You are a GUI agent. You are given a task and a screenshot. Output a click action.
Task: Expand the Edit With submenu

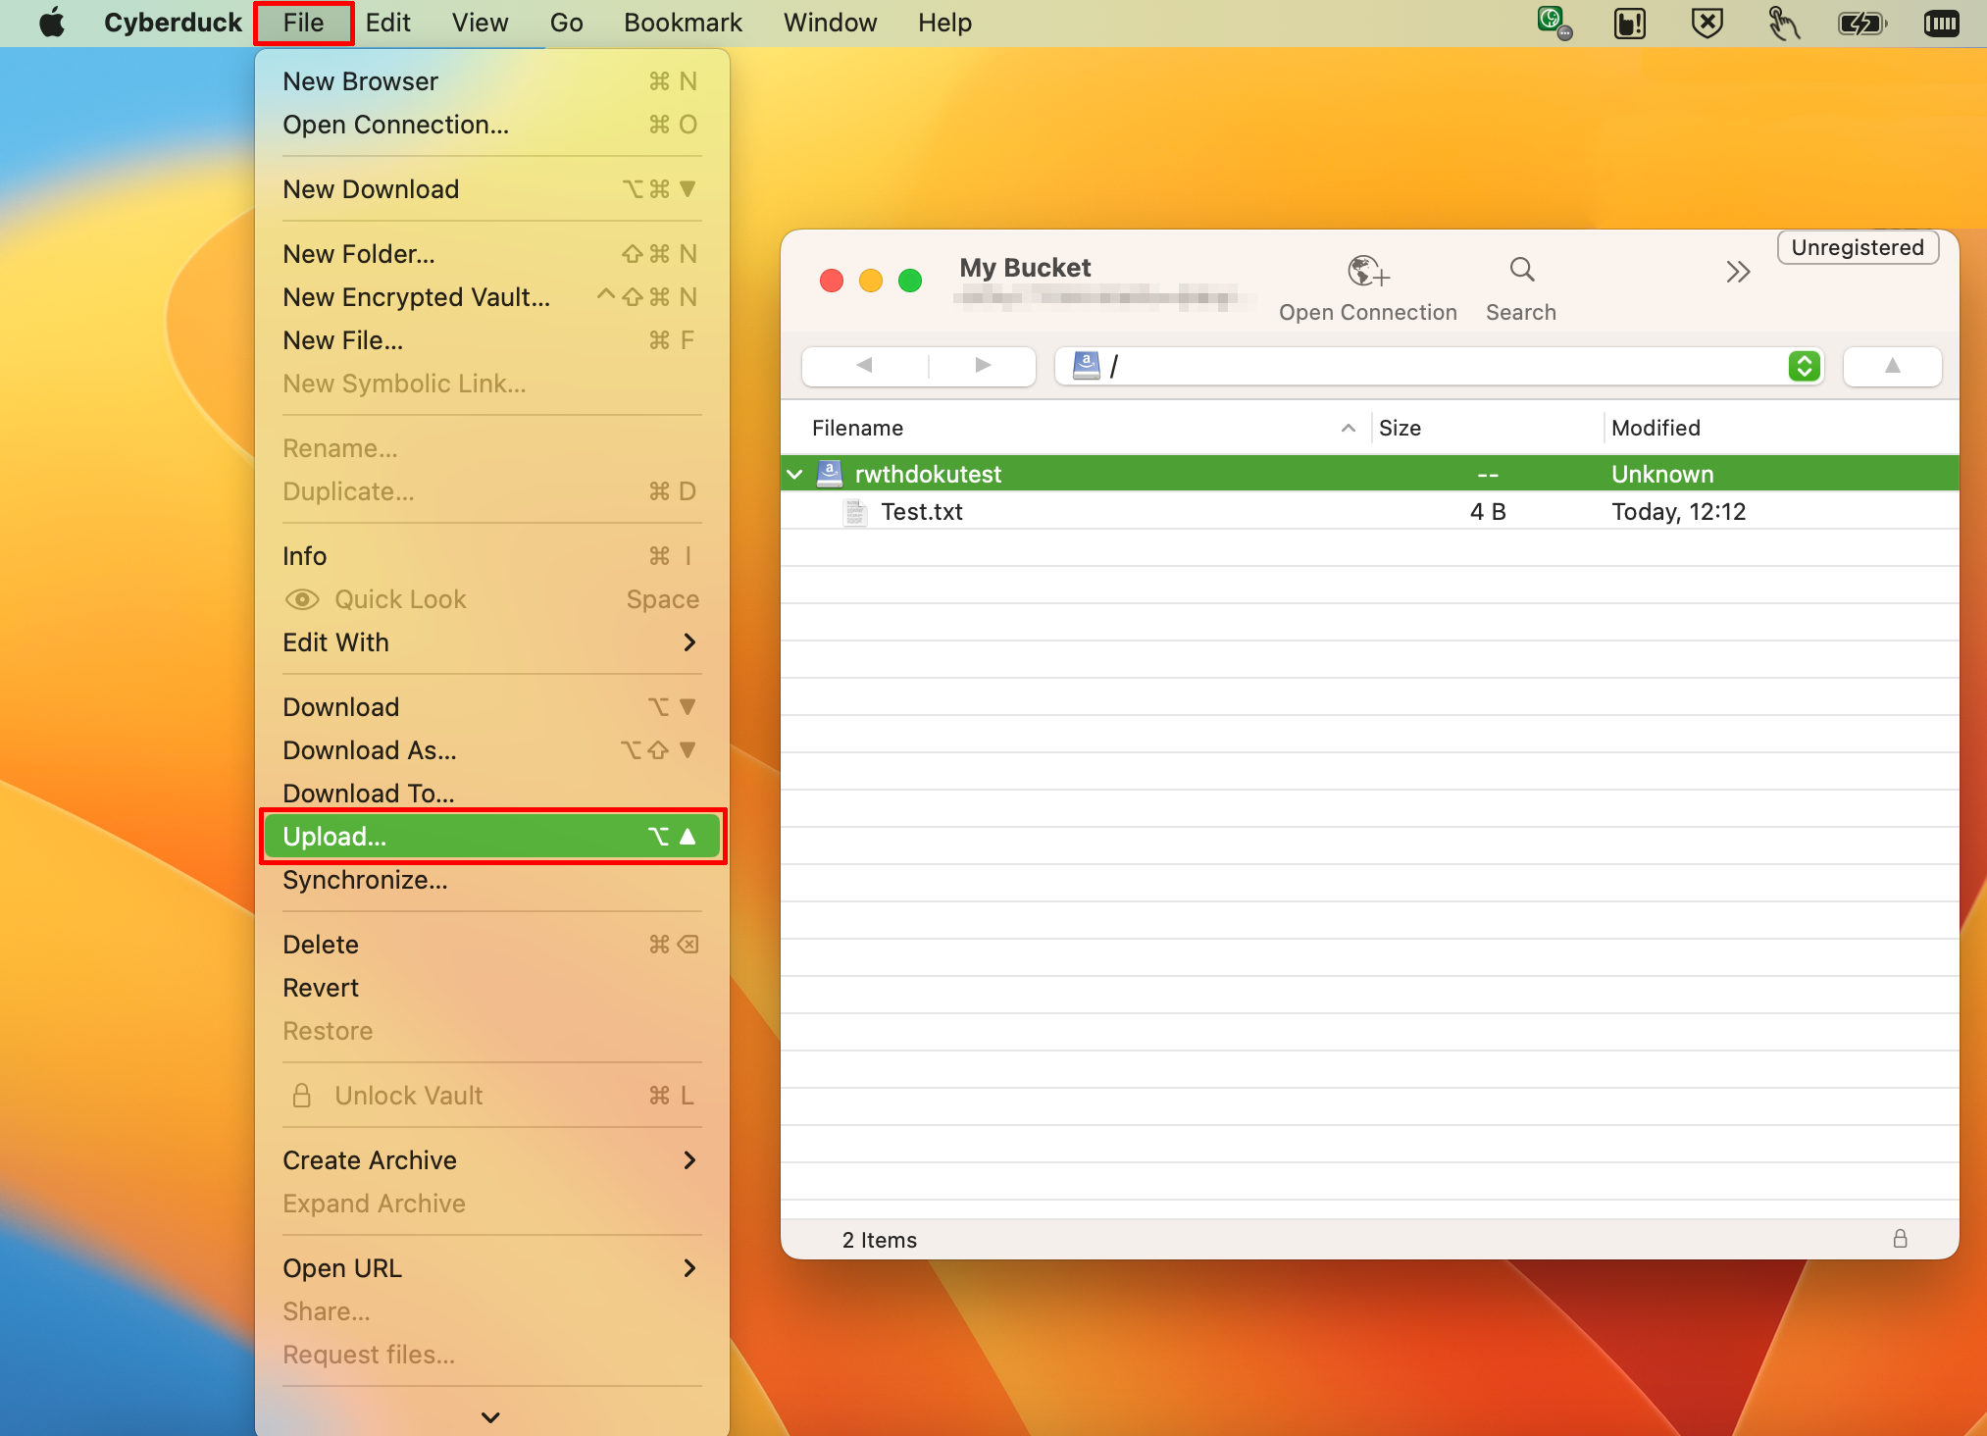coord(688,642)
